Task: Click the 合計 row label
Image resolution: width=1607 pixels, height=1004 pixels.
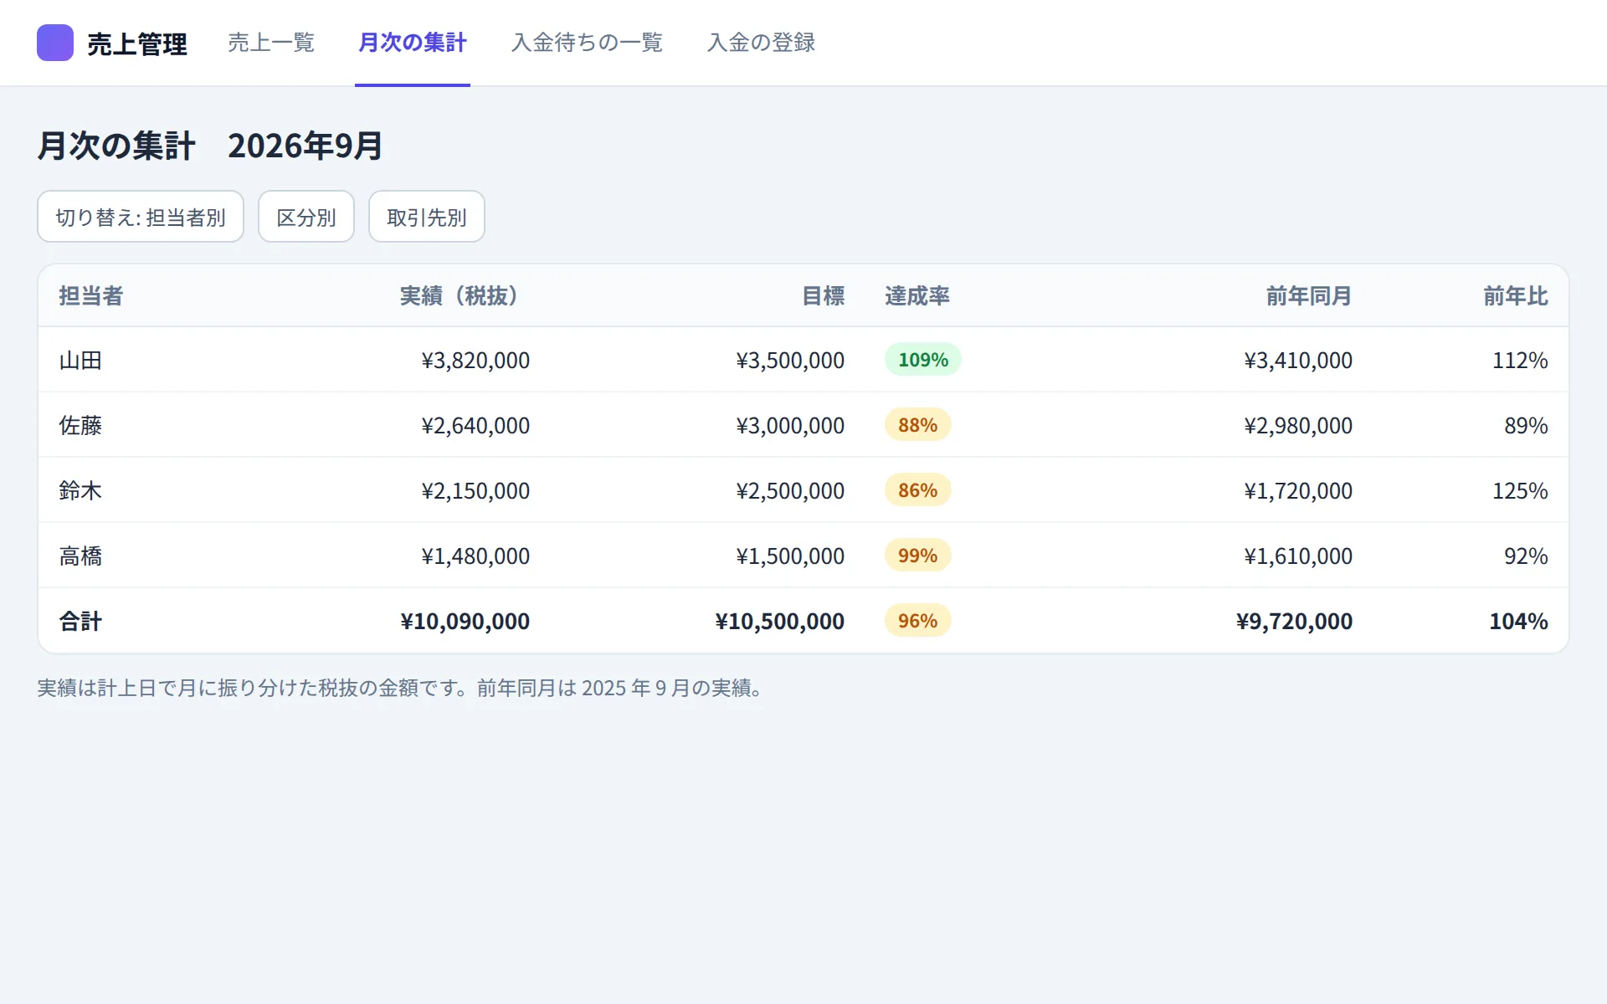Action: [x=80, y=622]
